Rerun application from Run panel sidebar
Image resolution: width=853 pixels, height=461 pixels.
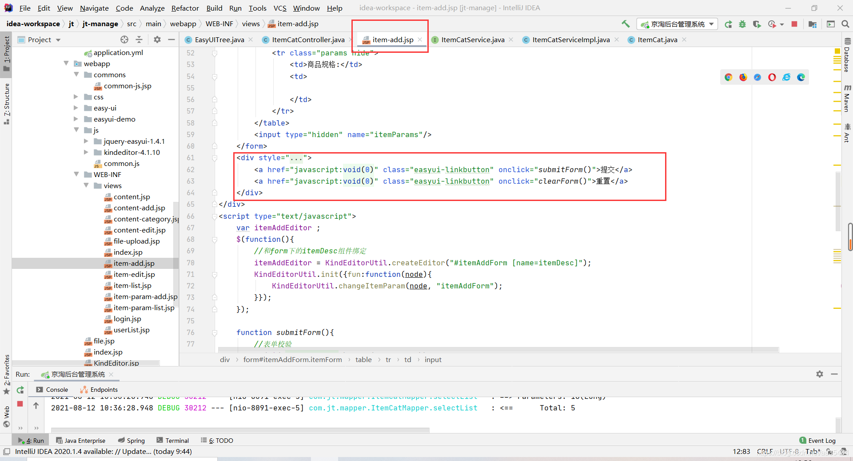(20, 390)
